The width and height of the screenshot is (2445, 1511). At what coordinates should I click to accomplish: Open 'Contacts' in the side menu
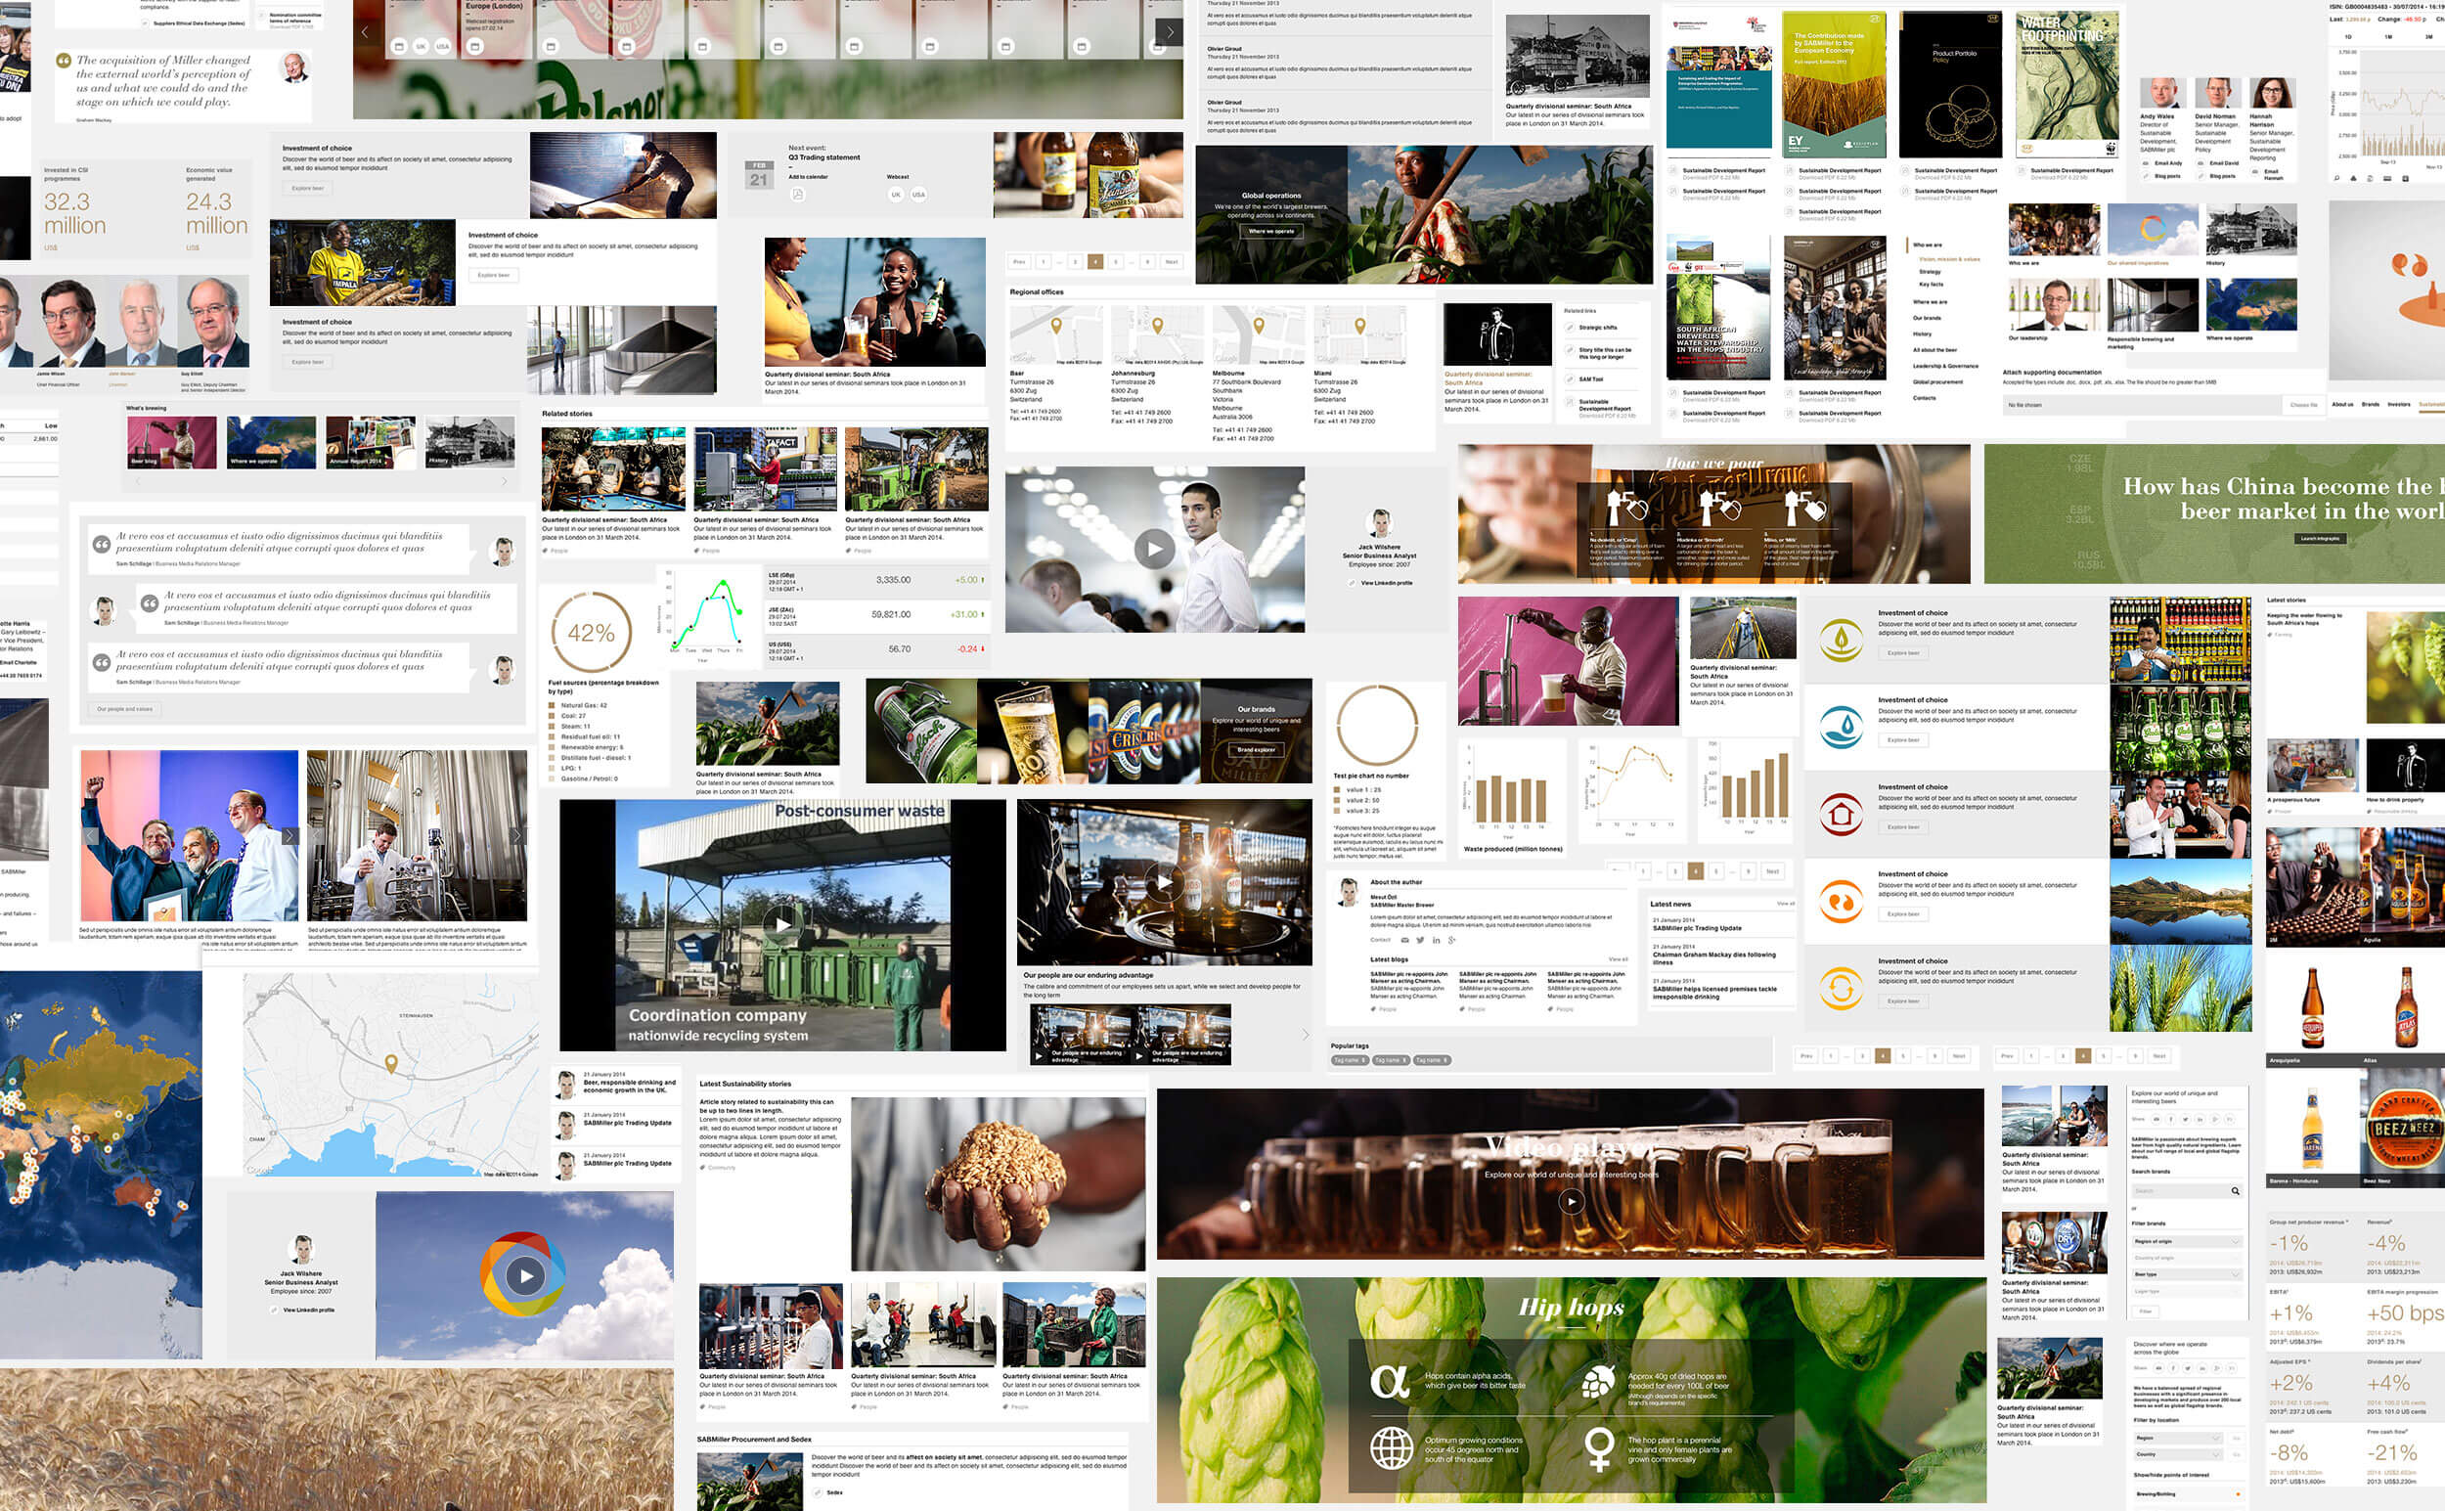click(1925, 398)
